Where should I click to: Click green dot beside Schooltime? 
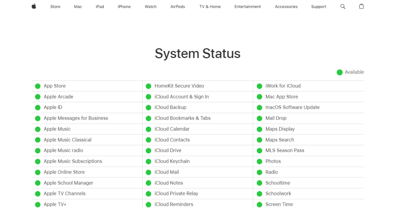(x=259, y=183)
